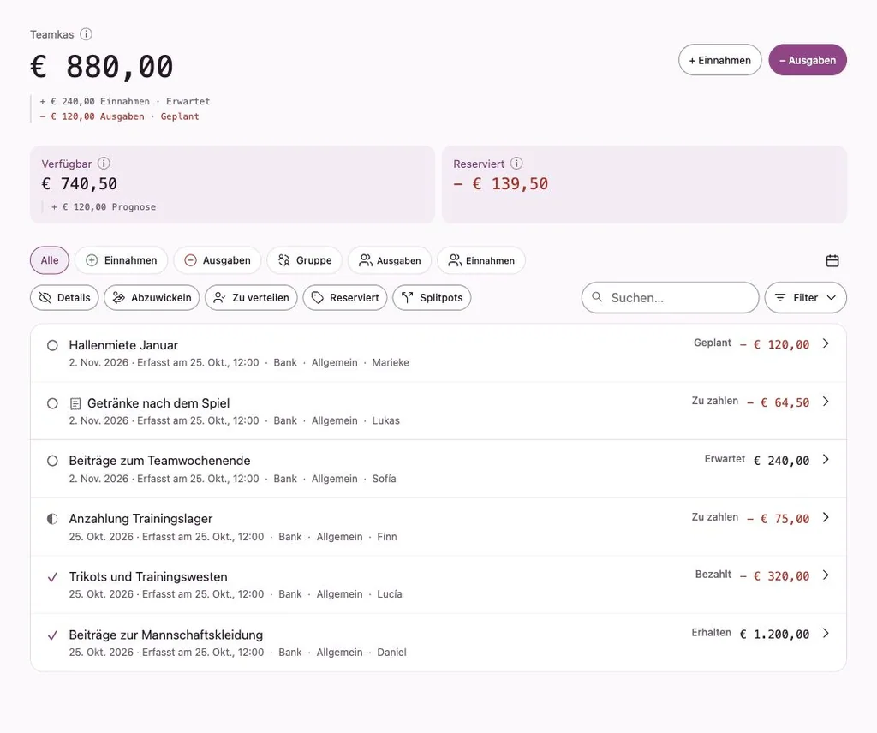Open the calendar date picker icon

point(832,260)
